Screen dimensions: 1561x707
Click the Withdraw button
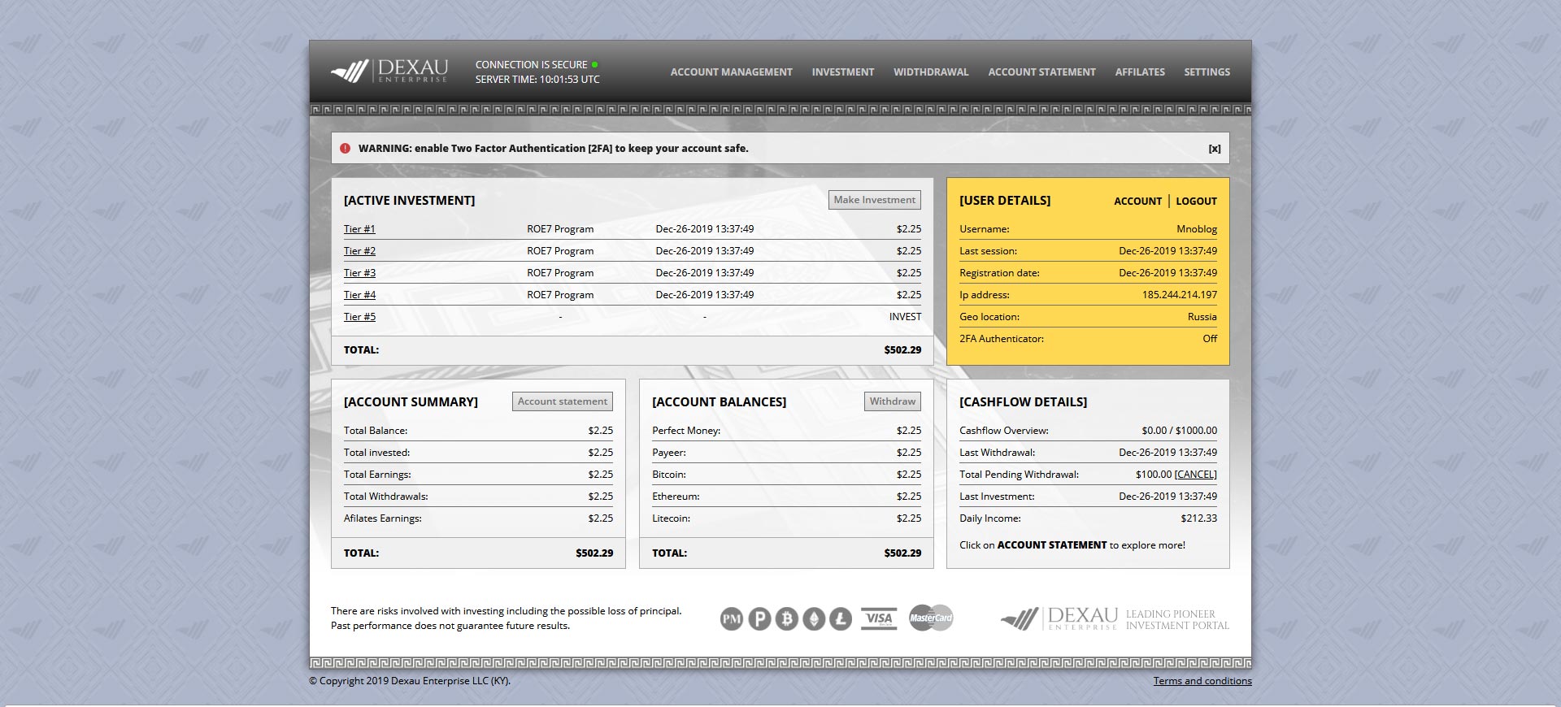[893, 401]
